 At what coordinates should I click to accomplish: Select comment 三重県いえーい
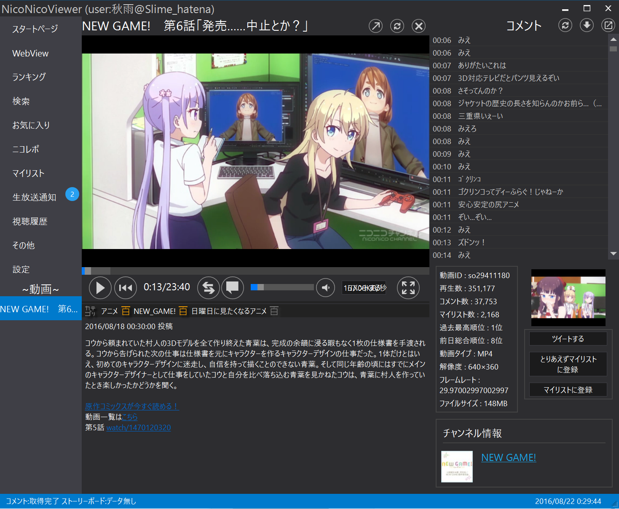pos(519,116)
